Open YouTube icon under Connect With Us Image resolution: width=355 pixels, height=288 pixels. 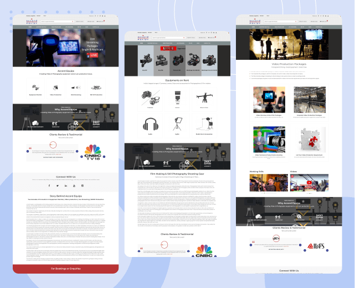pos(74,186)
